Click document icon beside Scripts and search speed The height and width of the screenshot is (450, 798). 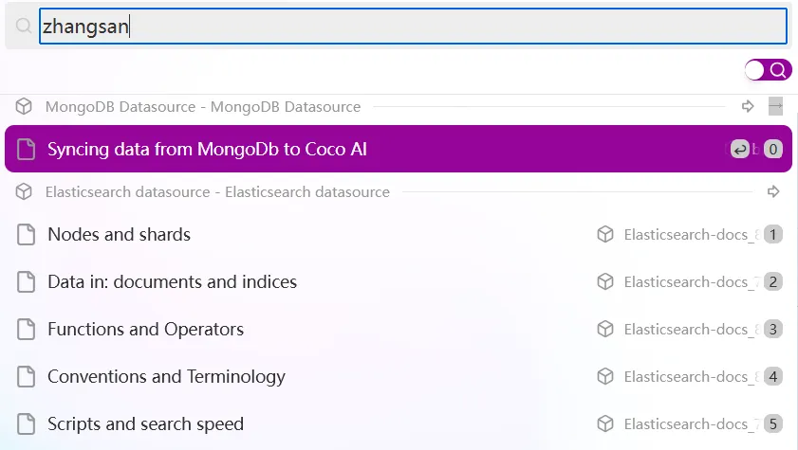(26, 424)
